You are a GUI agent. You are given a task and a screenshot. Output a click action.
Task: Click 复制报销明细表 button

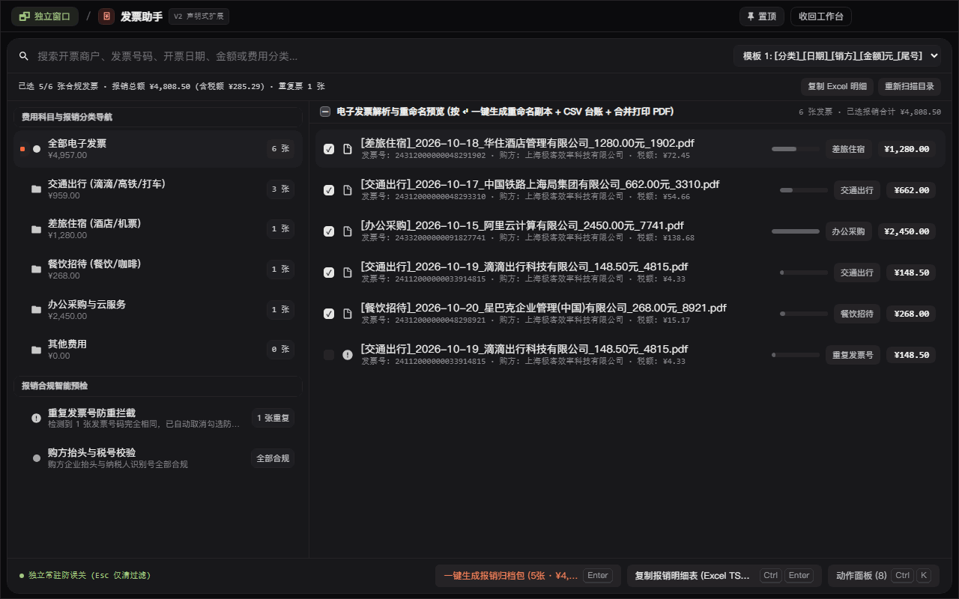pyautogui.click(x=724, y=576)
